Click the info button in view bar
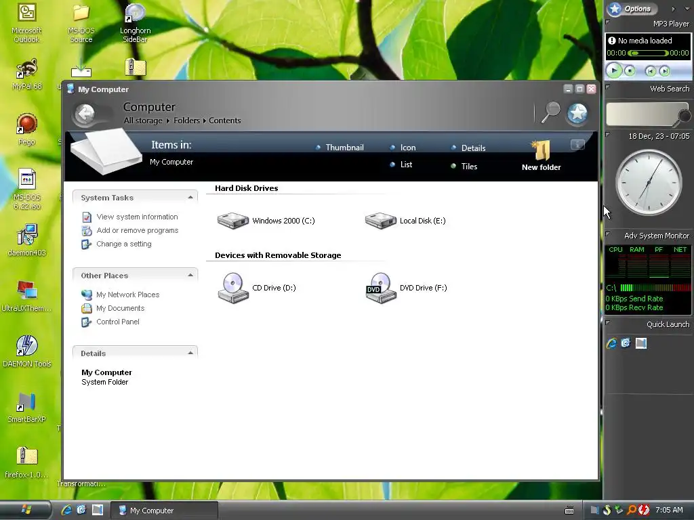Image resolution: width=694 pixels, height=520 pixels. [x=577, y=145]
